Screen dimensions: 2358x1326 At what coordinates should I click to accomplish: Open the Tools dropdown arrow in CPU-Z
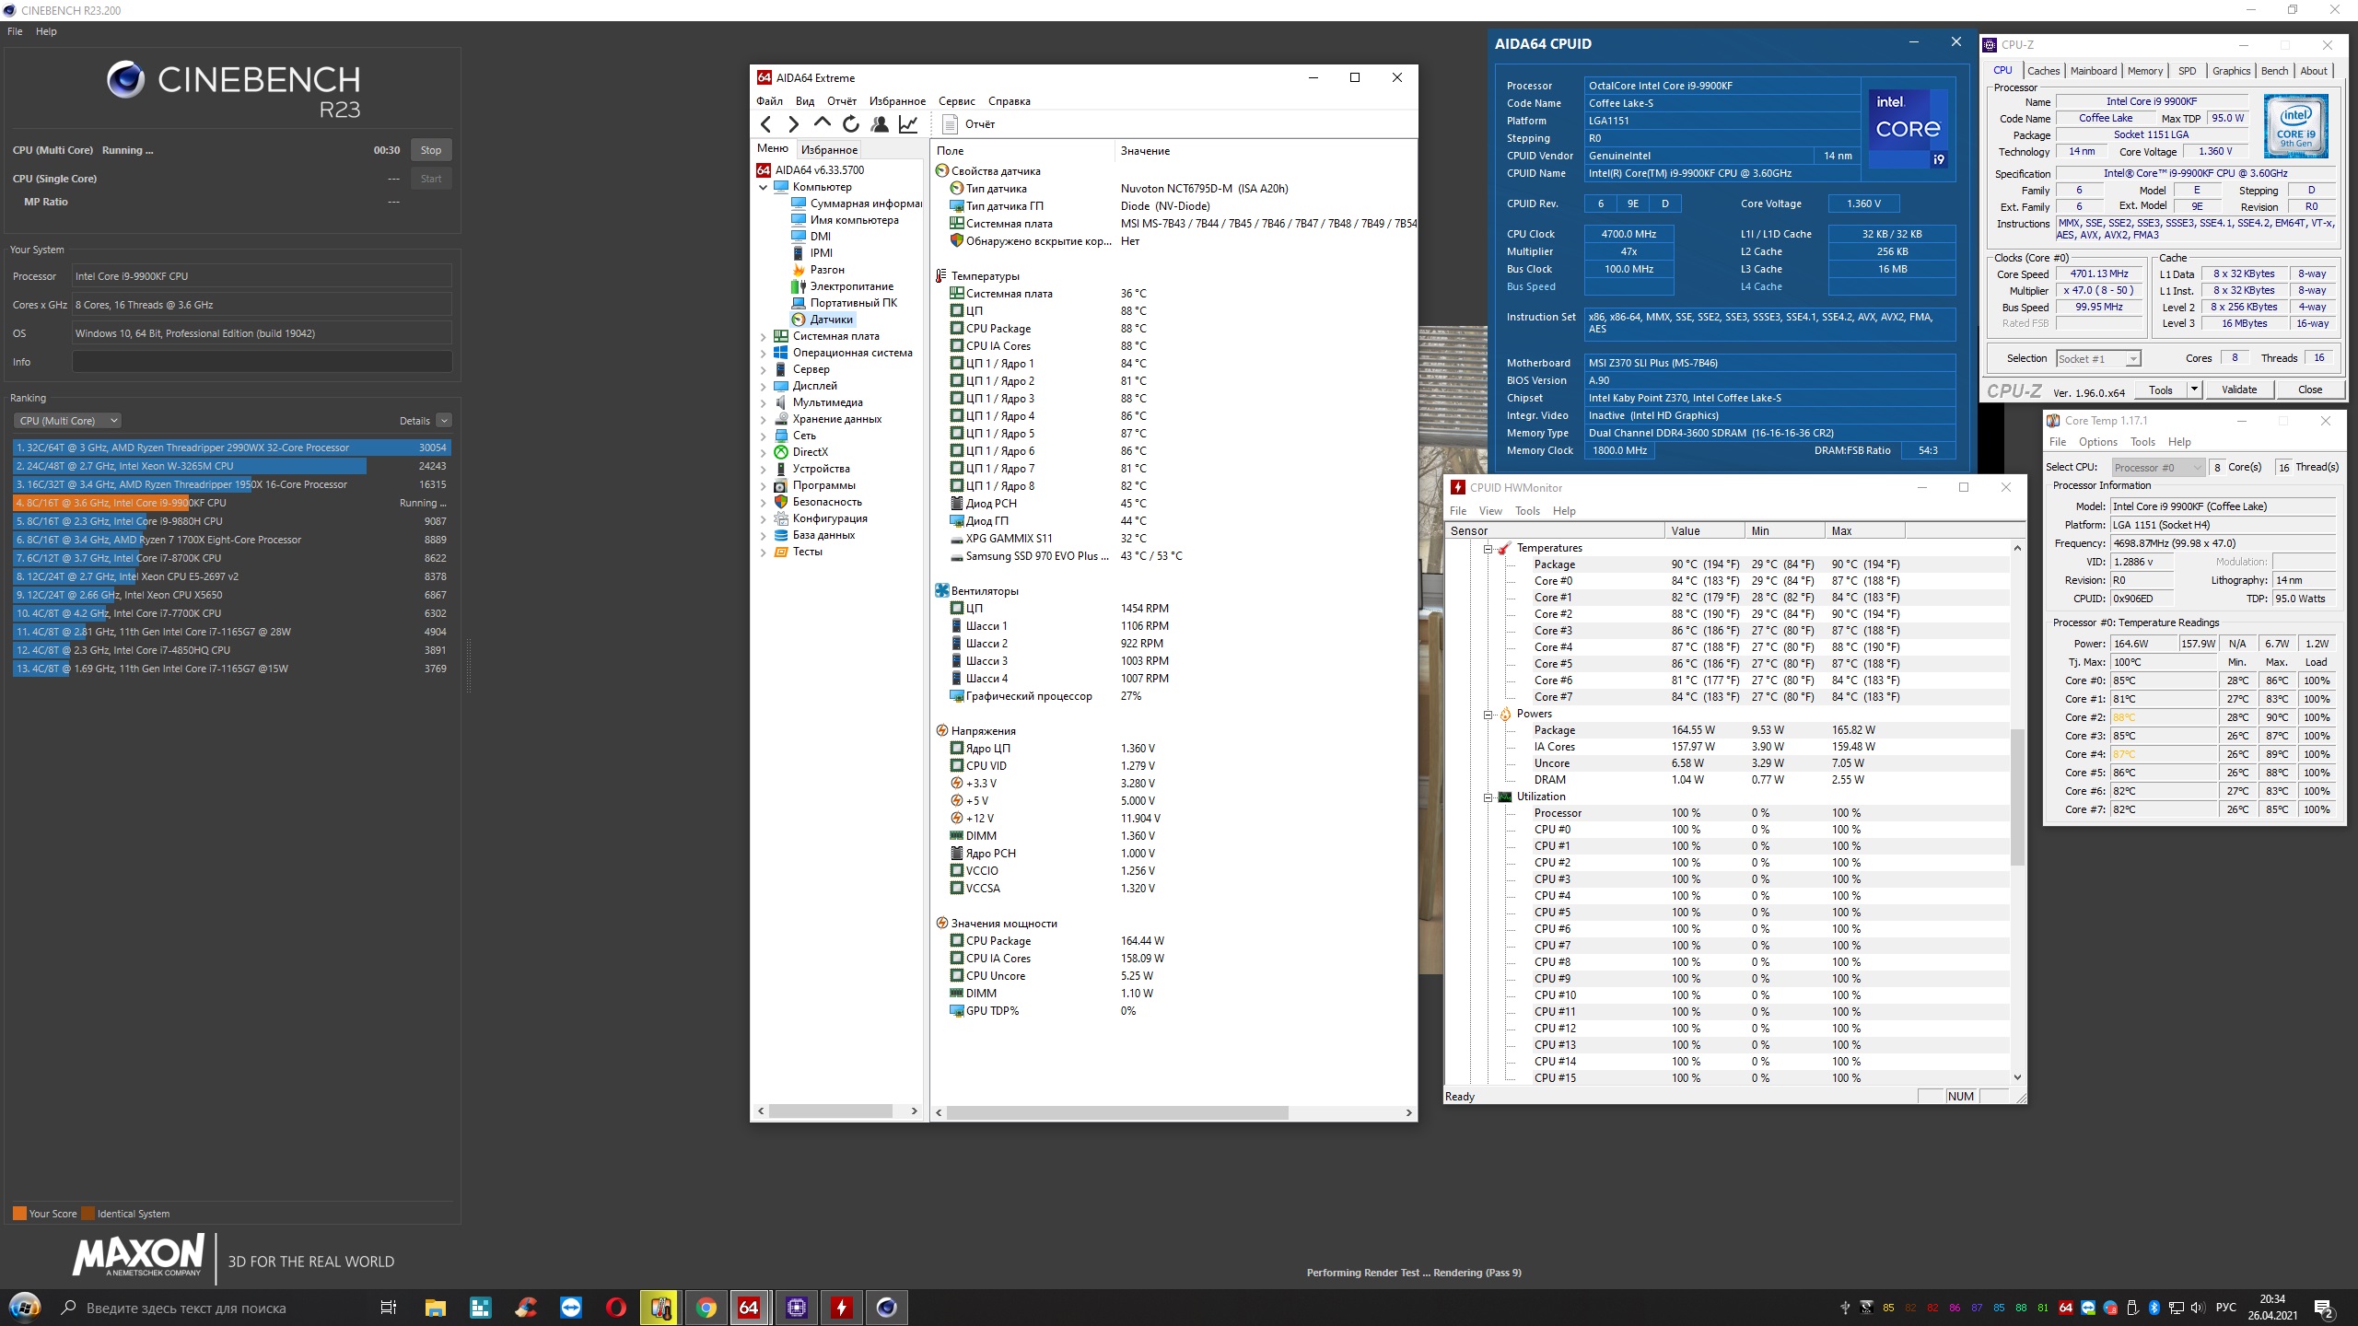click(x=2195, y=390)
